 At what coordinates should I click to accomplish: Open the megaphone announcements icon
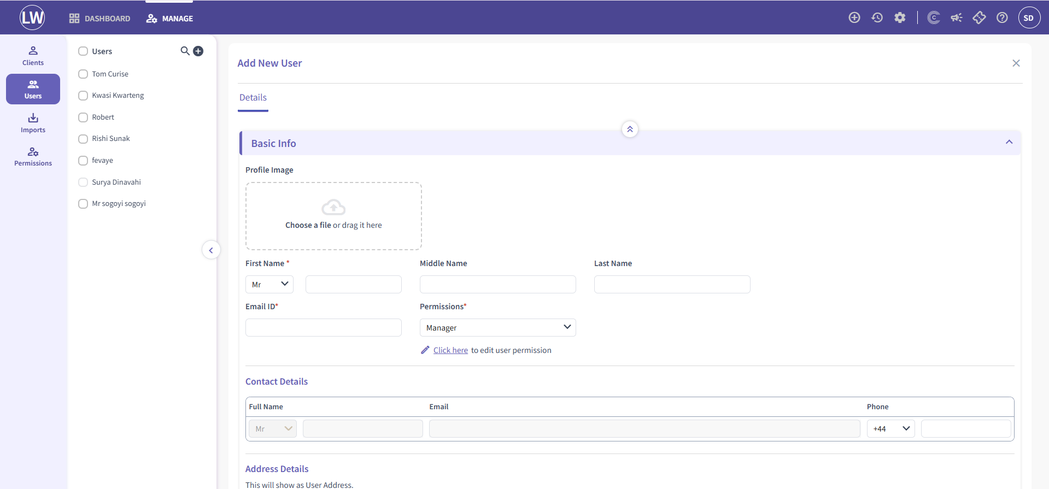957,17
